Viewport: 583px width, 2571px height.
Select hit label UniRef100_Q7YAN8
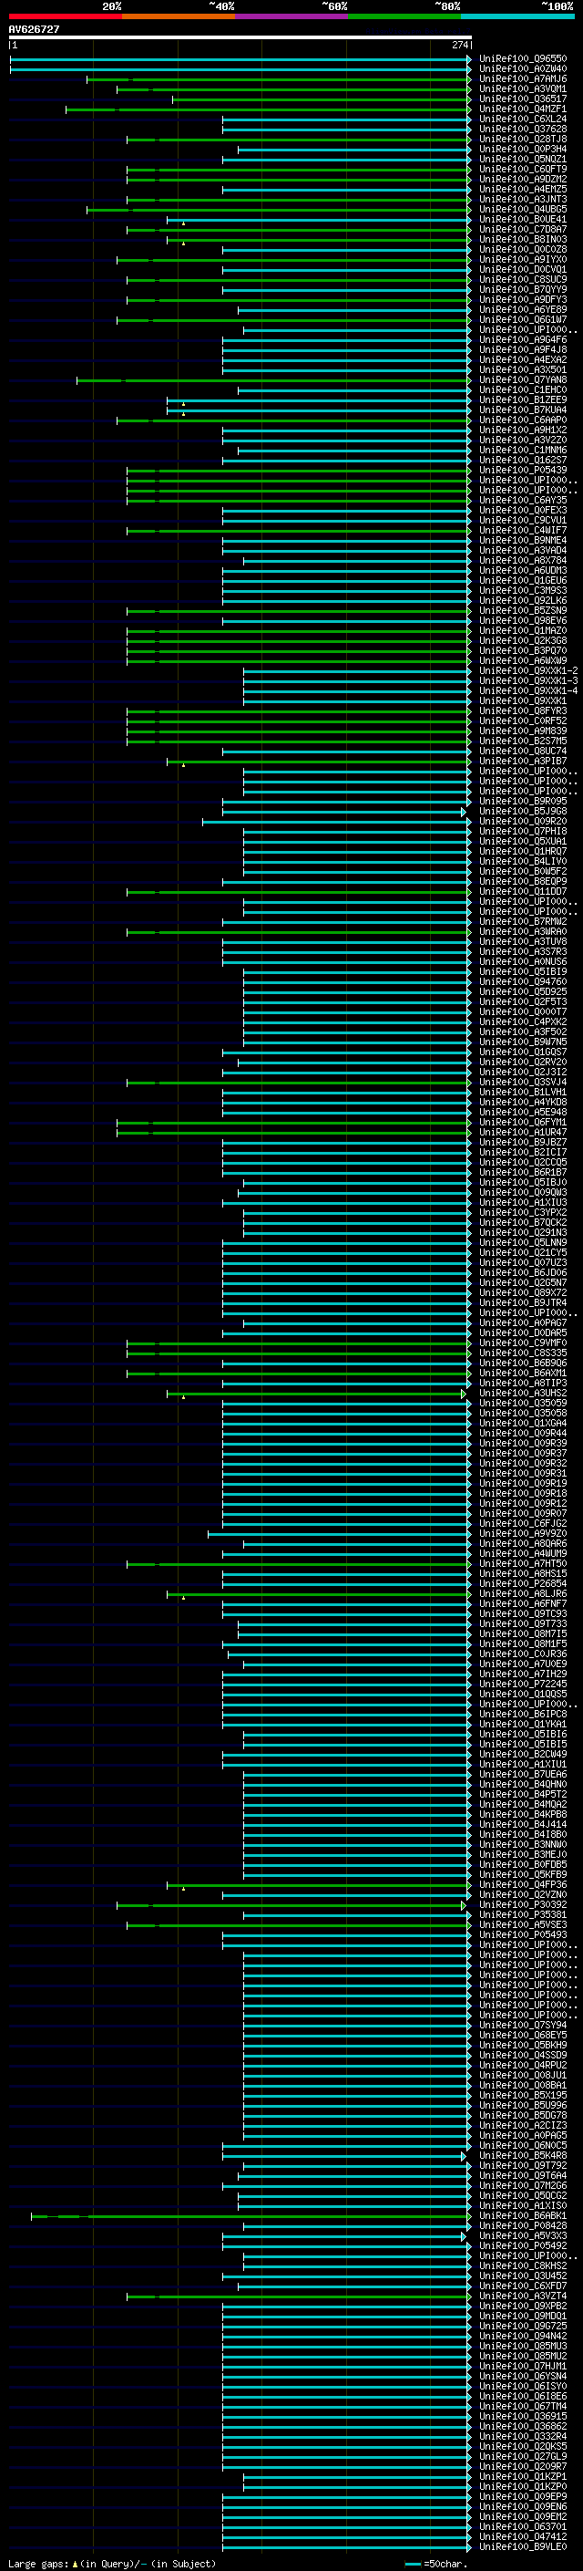(x=522, y=380)
